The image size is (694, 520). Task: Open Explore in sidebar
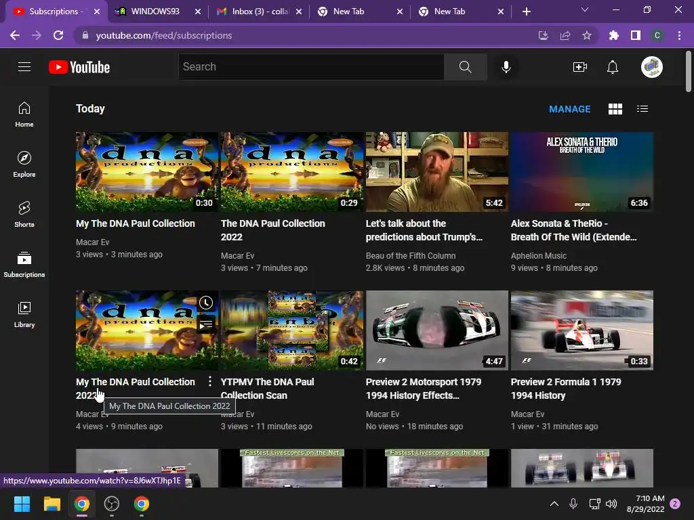pos(24,165)
